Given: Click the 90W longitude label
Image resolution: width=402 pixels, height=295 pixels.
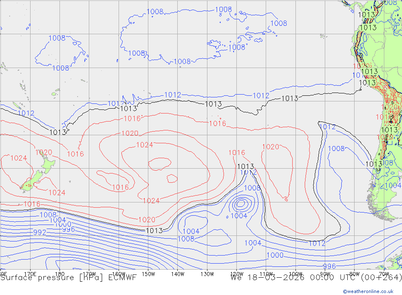Looking at the screenshot, I should point(325,274).
